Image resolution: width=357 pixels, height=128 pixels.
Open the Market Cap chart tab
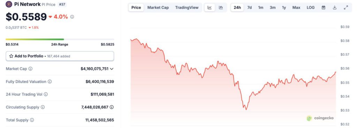[x=158, y=8]
